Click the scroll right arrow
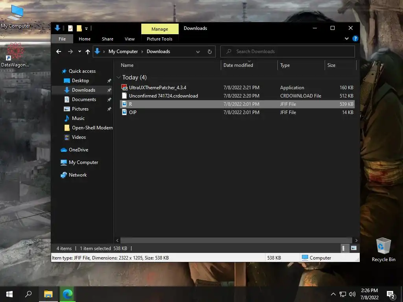The image size is (403, 302). [x=356, y=241]
